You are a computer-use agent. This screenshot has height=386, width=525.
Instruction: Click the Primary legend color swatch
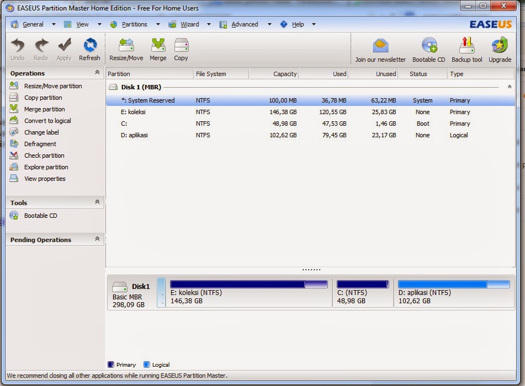(110, 364)
